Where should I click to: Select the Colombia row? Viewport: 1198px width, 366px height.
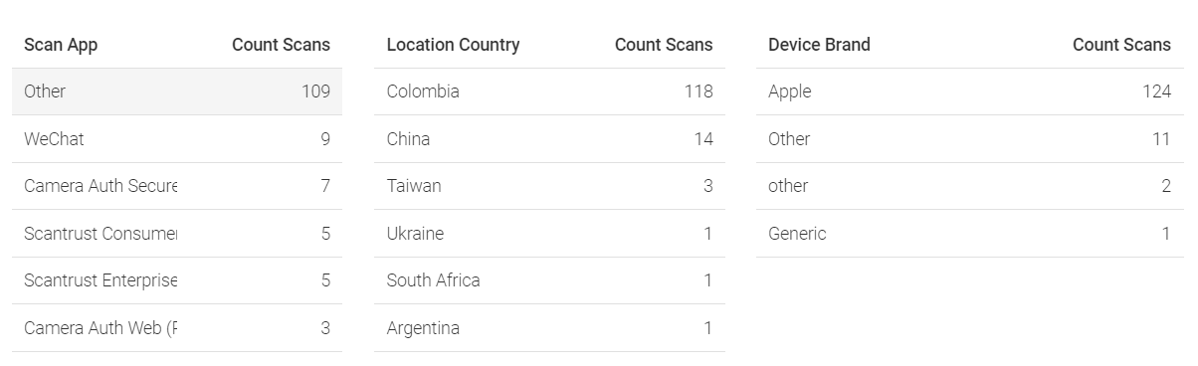549,91
